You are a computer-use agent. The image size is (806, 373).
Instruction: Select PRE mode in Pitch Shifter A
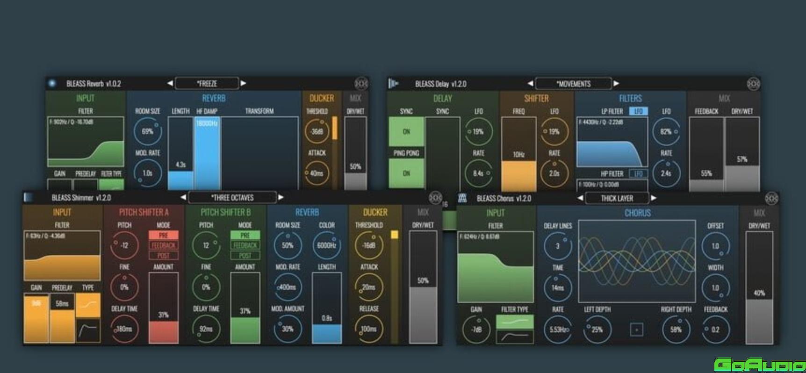pyautogui.click(x=163, y=235)
